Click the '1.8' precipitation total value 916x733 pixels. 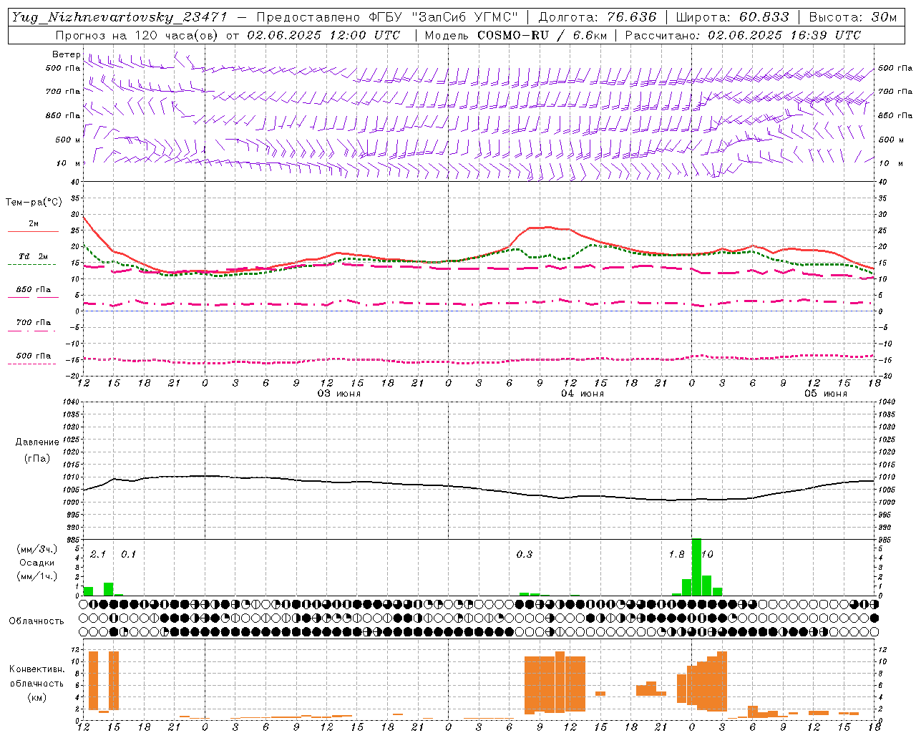(x=676, y=554)
